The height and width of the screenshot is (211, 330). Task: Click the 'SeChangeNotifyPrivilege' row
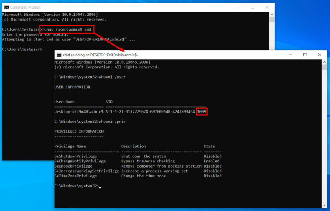click(x=138, y=161)
